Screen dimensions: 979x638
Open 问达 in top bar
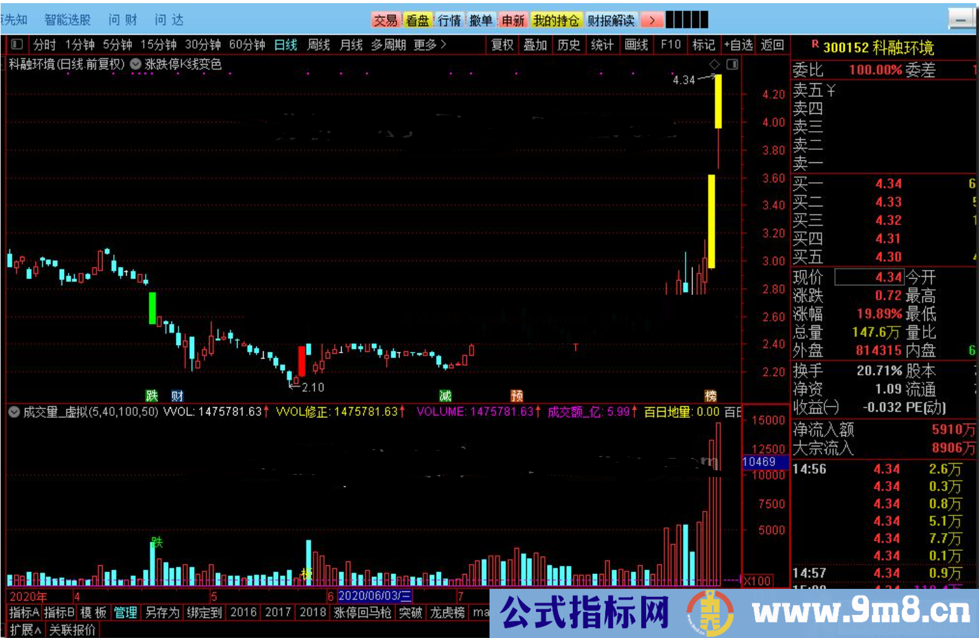[x=169, y=20]
